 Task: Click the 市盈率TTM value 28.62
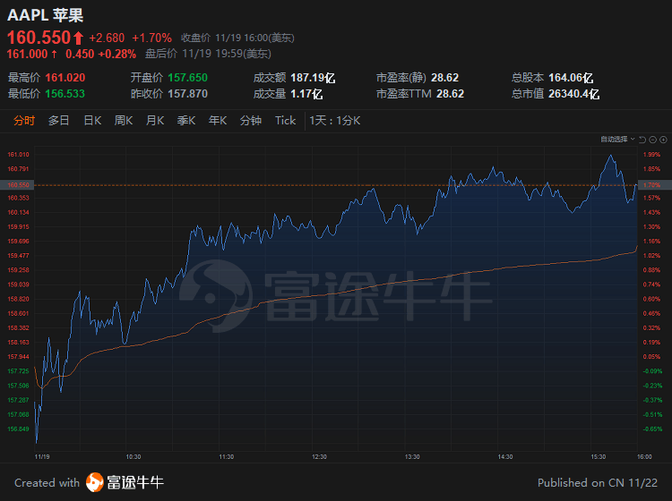[450, 94]
